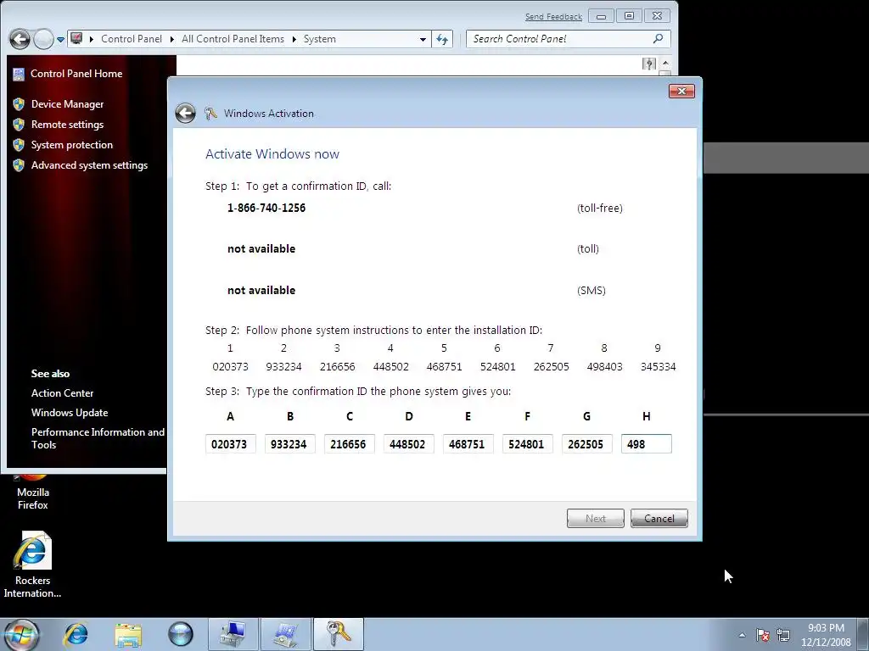Open the blue orb taskbar icon
The height and width of the screenshot is (651, 869).
coord(181,634)
